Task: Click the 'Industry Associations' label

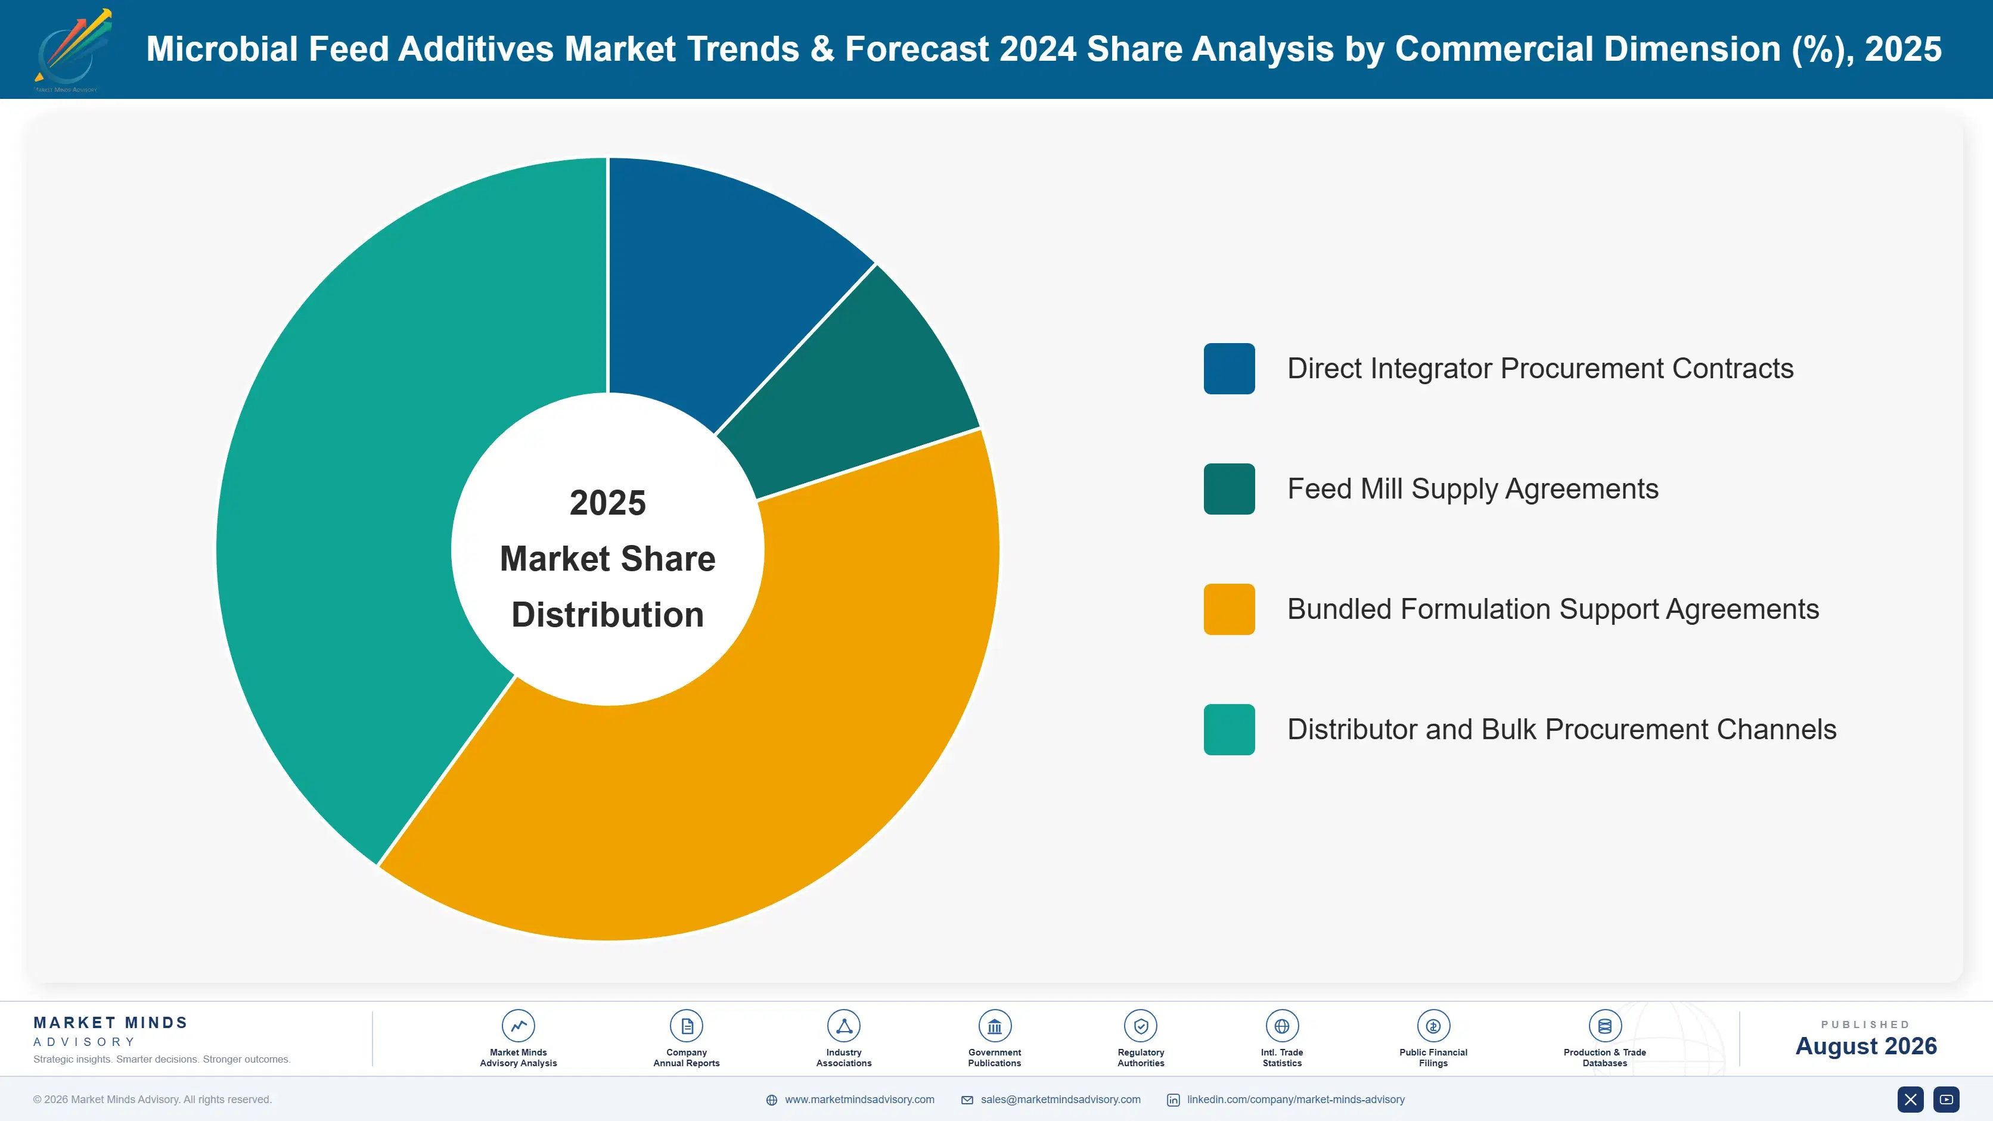Action: click(x=843, y=1058)
